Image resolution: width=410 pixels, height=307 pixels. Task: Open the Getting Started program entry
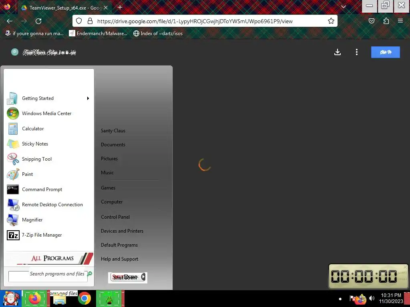pyautogui.click(x=48, y=98)
